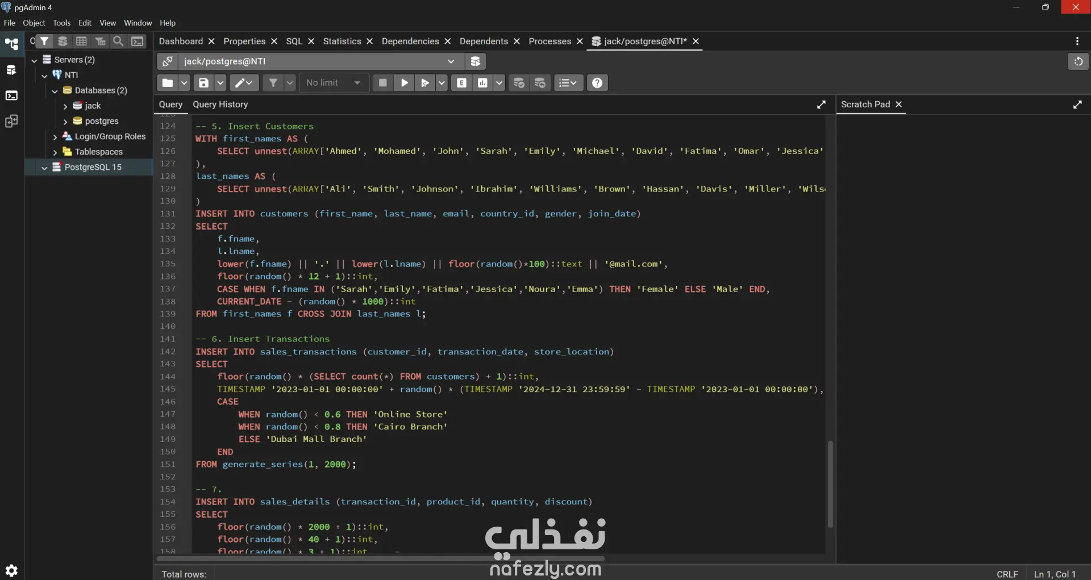The height and width of the screenshot is (580, 1091).
Task: Open the kebab menu next to tabs
Action: (x=1077, y=41)
